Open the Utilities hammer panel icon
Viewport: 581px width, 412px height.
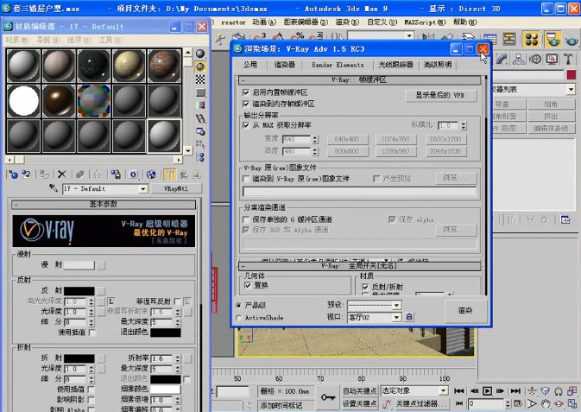(x=568, y=59)
